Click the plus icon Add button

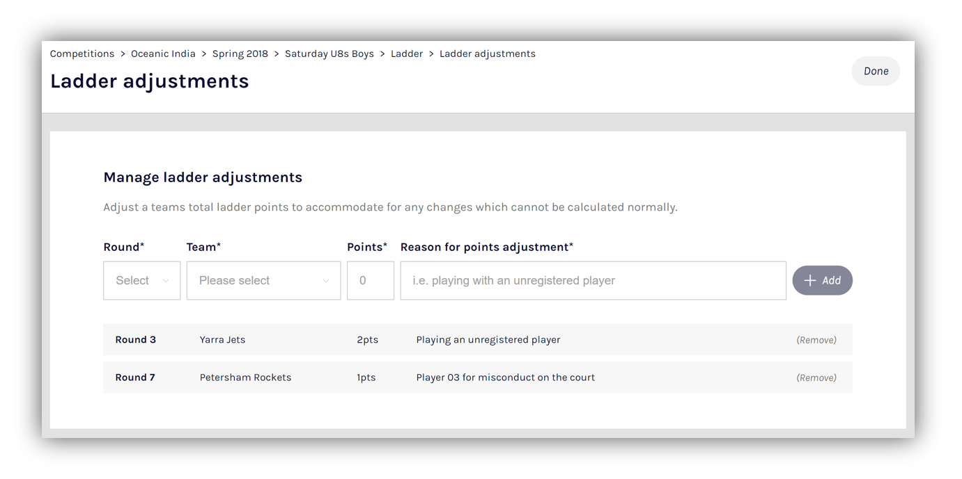pos(822,281)
